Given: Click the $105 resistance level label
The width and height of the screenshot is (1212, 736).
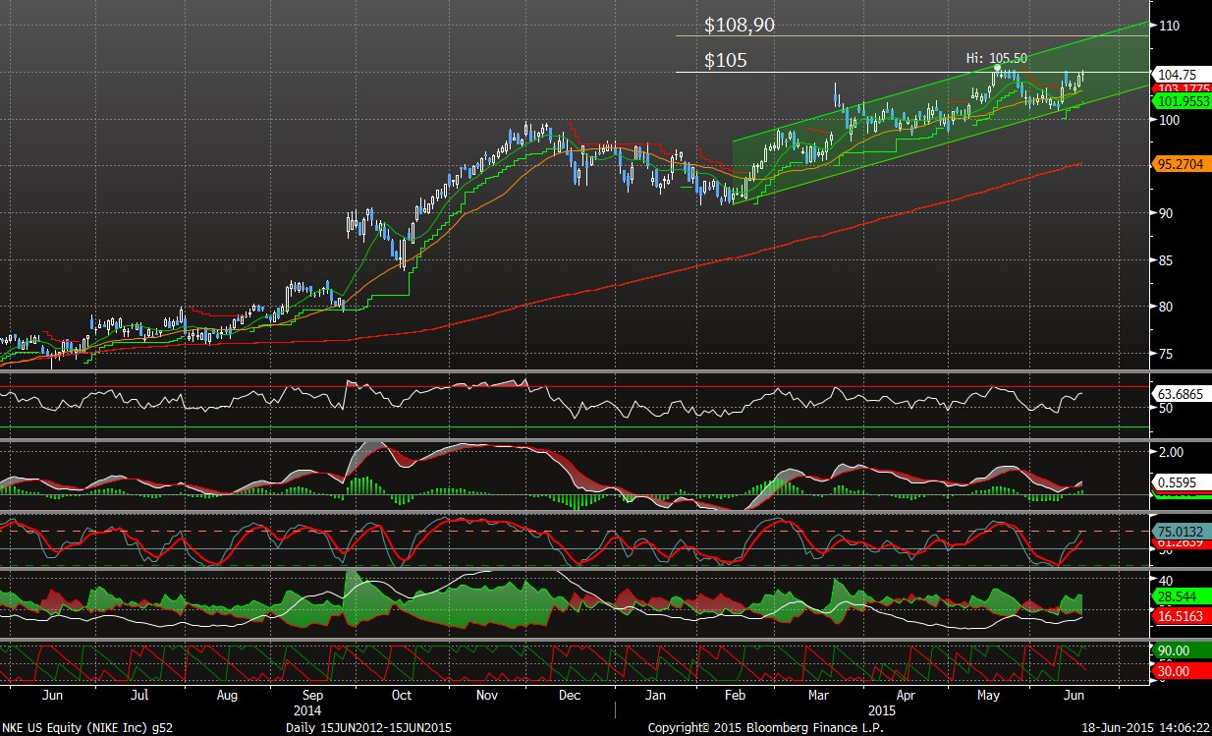Looking at the screenshot, I should click(x=726, y=61).
